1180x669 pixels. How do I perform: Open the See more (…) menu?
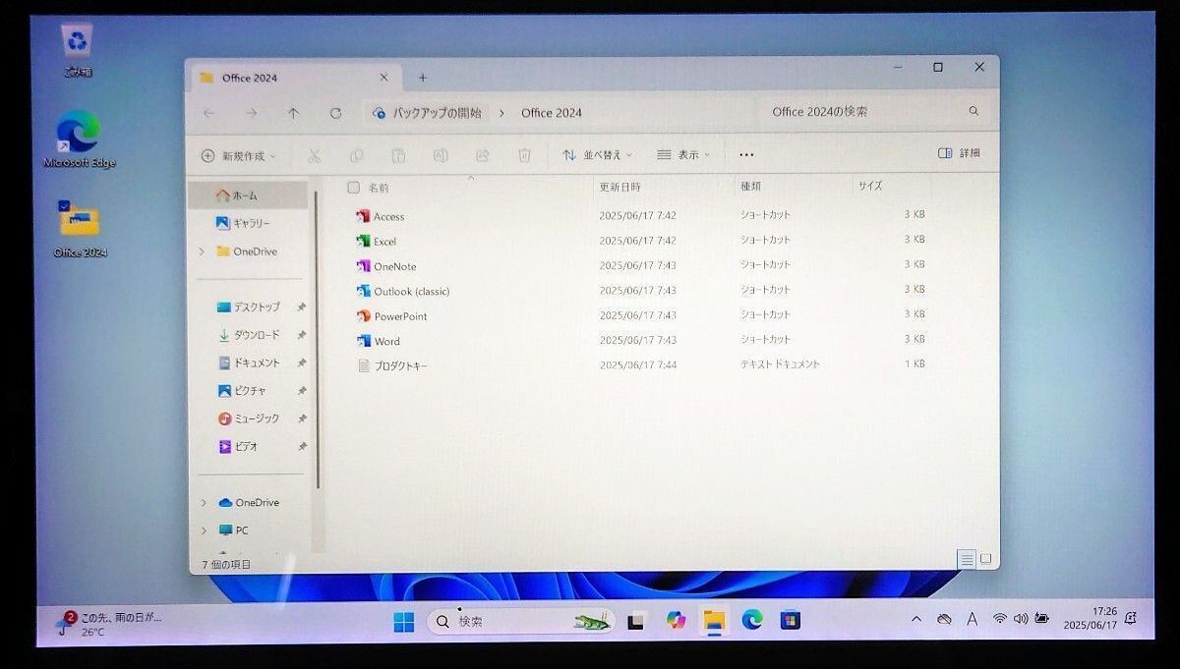pos(746,155)
